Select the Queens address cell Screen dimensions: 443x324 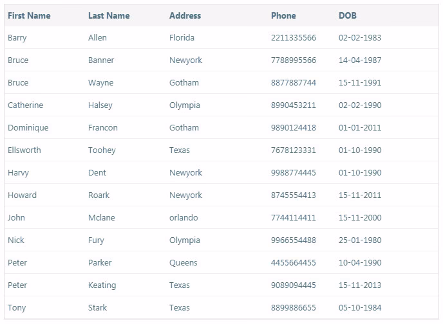184,263
